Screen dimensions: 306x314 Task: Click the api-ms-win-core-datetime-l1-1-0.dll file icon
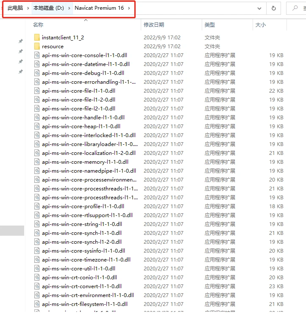coord(37,64)
